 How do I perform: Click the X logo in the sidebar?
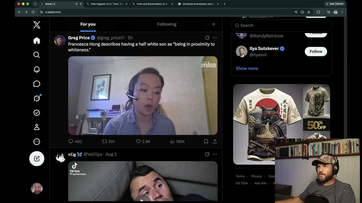37,25
